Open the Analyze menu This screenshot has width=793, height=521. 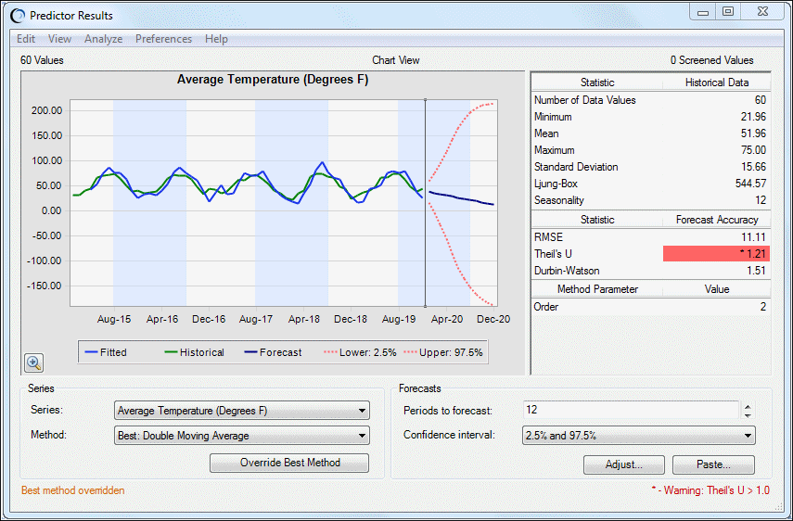click(x=103, y=39)
